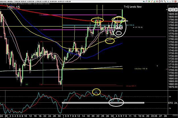178x118 pixels.
Task: Click the 'T=Q Levels New' chart label
Action: tap(133, 7)
